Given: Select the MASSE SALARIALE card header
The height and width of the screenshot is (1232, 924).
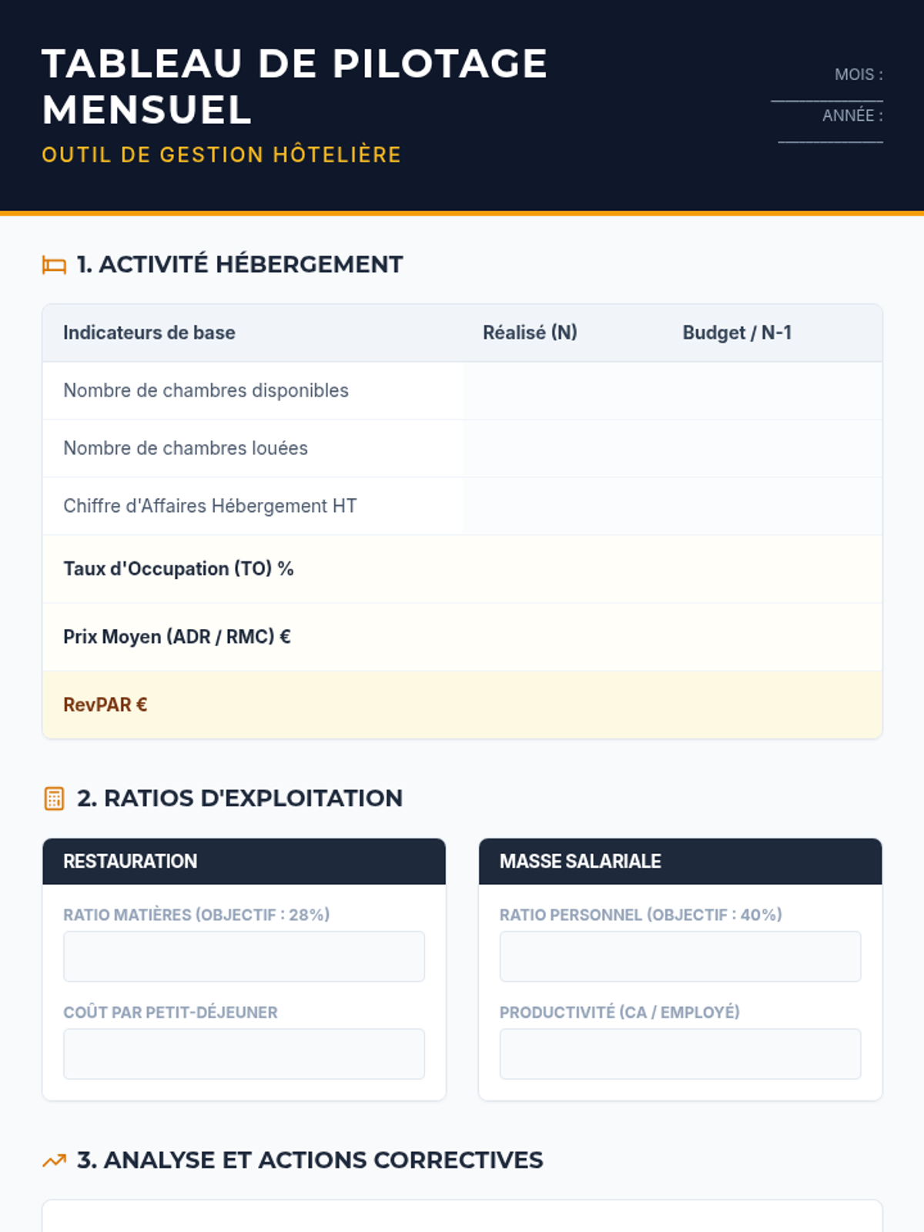Looking at the screenshot, I should 680,862.
